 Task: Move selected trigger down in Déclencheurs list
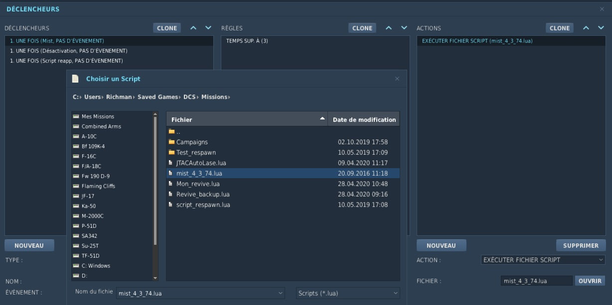click(x=208, y=28)
